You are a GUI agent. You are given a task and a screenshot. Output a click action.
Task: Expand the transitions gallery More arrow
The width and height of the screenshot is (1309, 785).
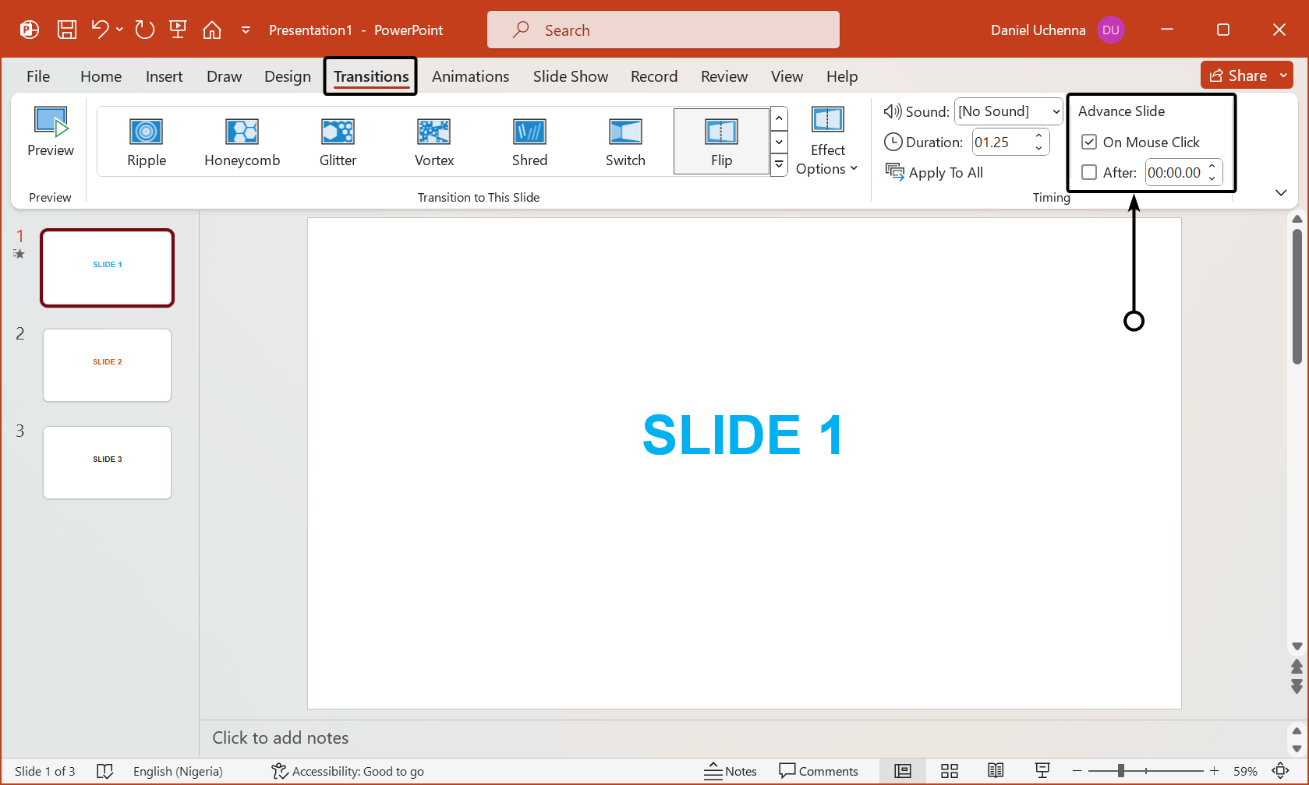pyautogui.click(x=779, y=165)
